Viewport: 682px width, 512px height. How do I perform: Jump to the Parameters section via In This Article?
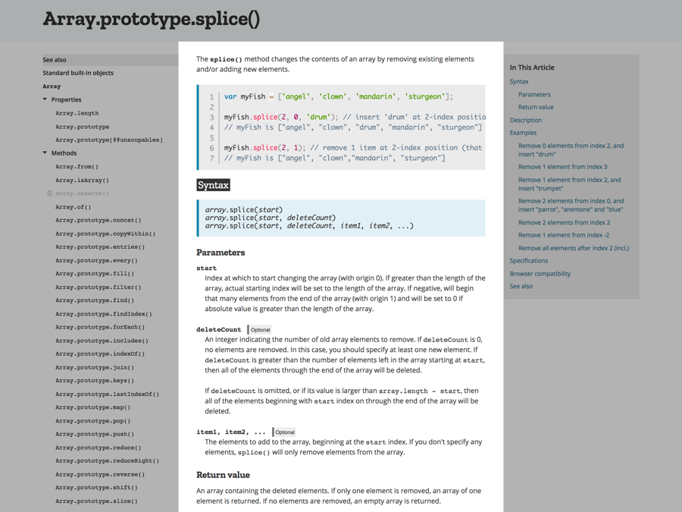coord(536,93)
